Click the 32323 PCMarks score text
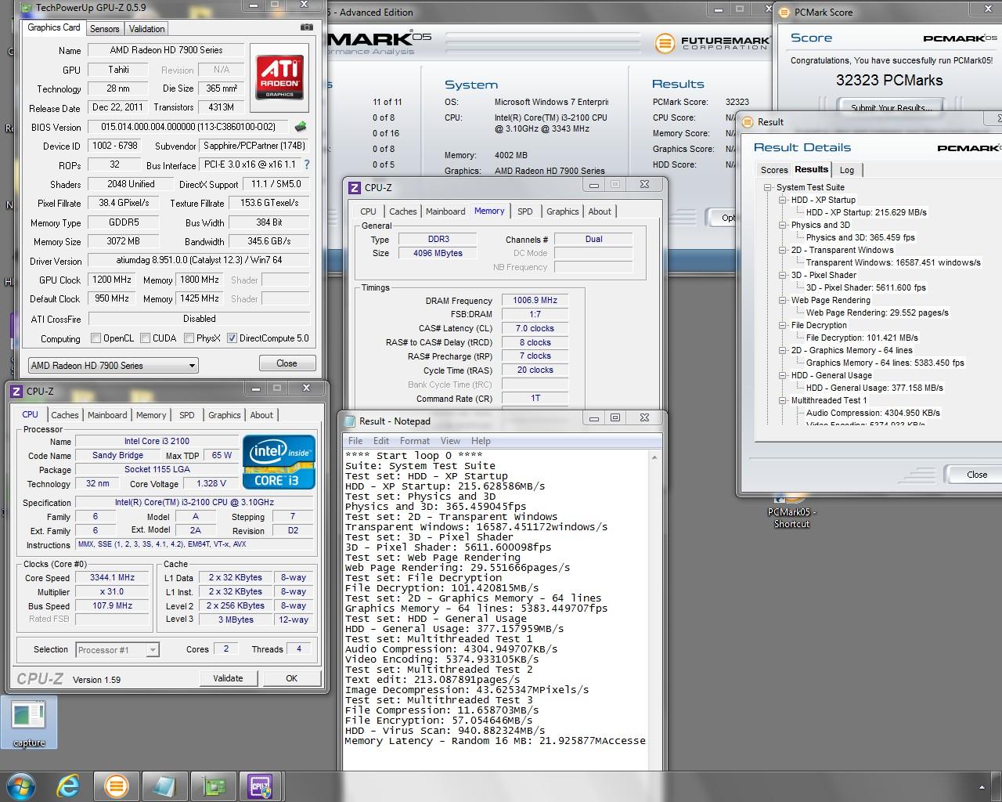 (x=889, y=80)
